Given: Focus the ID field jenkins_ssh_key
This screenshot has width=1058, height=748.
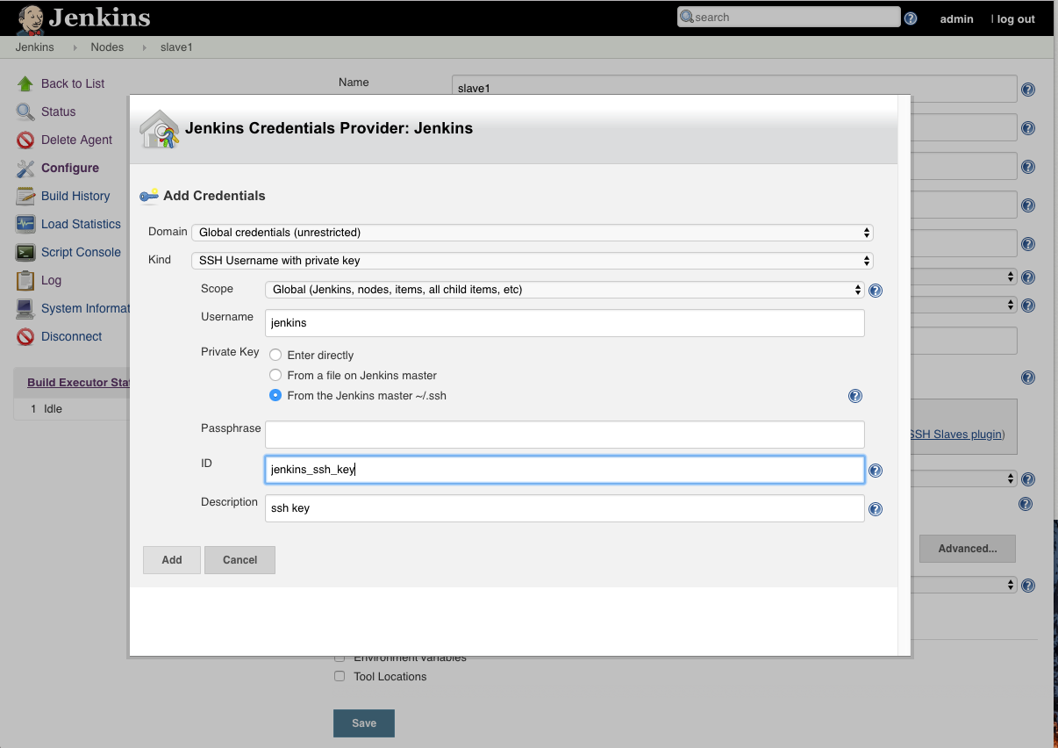Looking at the screenshot, I should pyautogui.click(x=565, y=470).
